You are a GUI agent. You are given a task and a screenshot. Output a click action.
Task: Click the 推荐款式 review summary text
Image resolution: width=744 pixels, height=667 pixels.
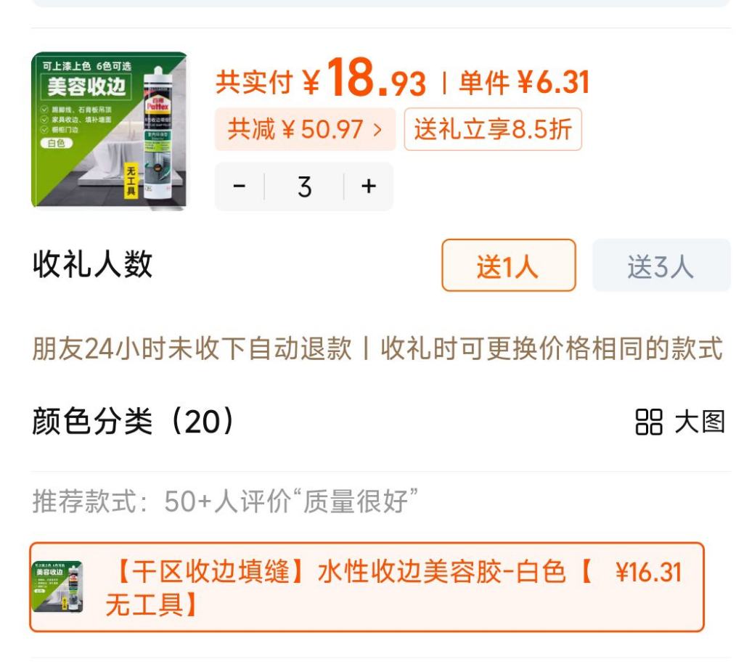(225, 501)
